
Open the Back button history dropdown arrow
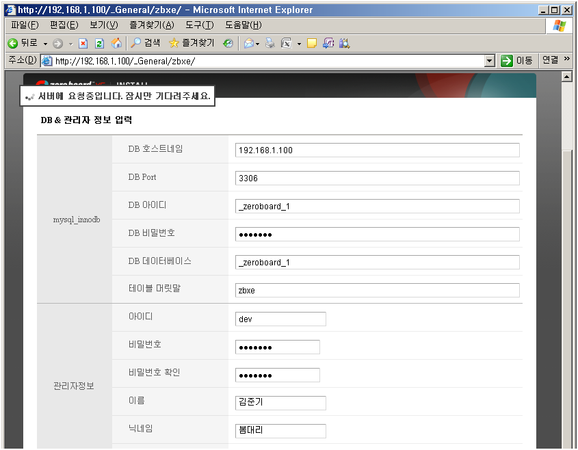(45, 44)
